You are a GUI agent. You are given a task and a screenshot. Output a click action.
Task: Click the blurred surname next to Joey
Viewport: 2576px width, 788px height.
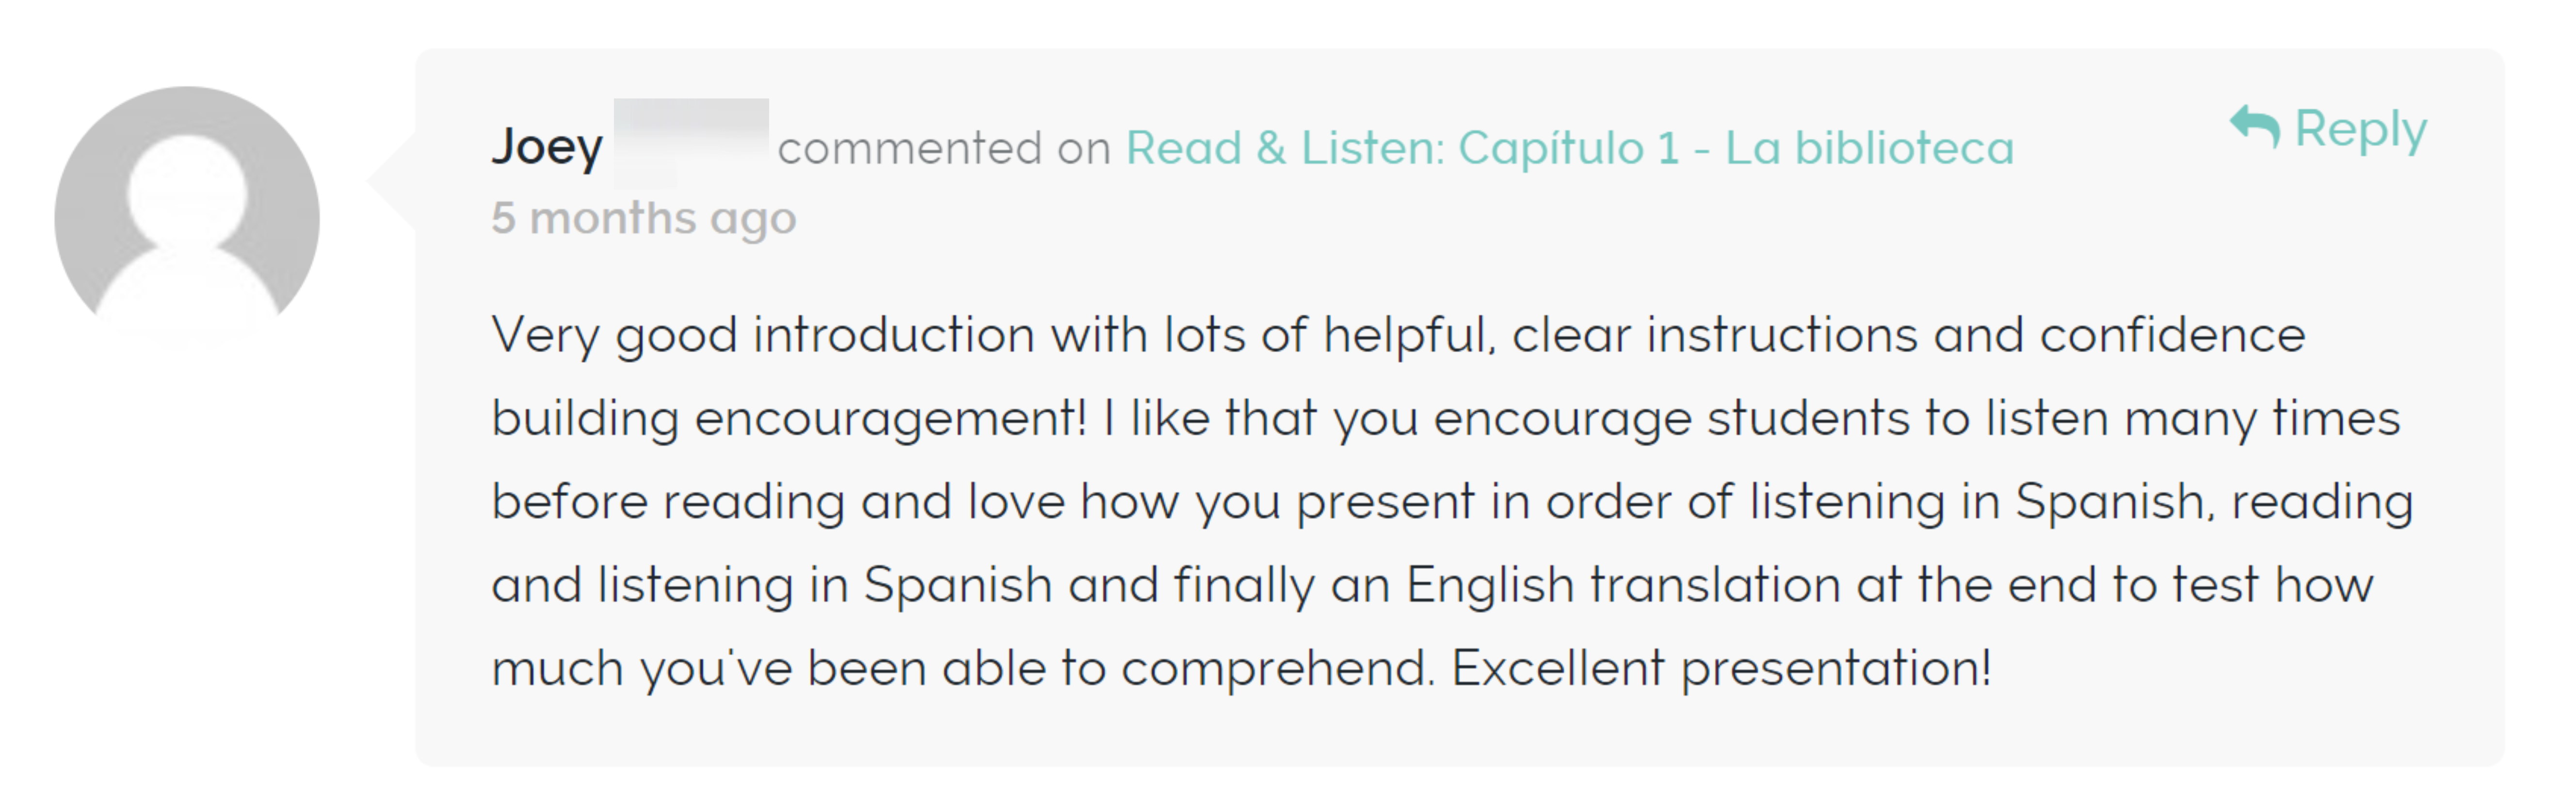point(691,142)
